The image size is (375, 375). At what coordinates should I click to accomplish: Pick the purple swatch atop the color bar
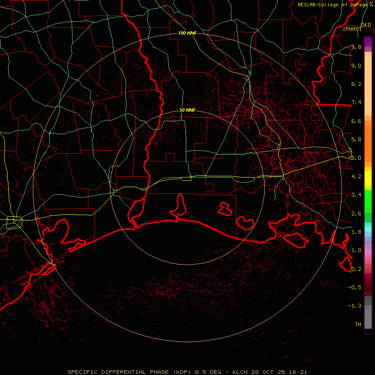point(368,42)
